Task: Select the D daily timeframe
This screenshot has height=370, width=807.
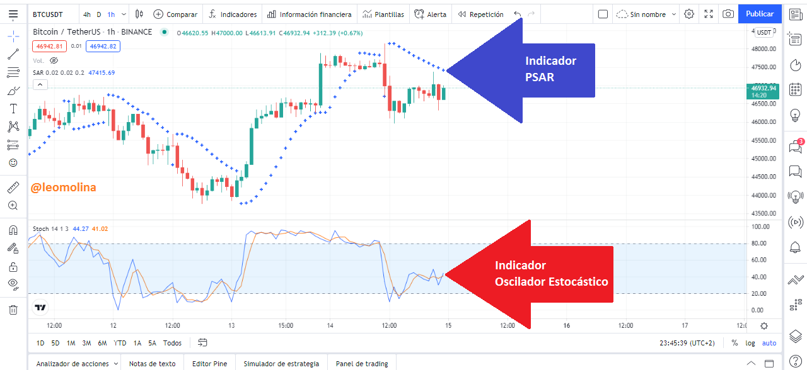Action: coord(99,14)
